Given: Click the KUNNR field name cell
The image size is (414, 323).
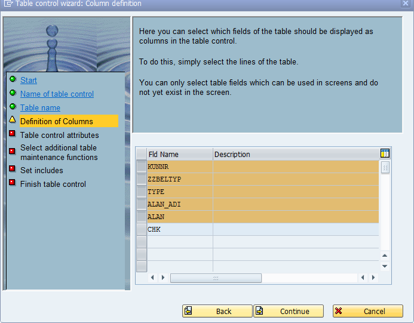Looking at the screenshot, I should [x=180, y=167].
